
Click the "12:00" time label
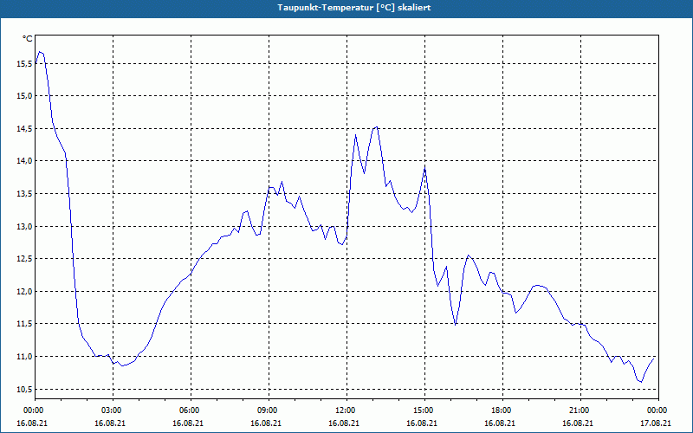pos(344,410)
